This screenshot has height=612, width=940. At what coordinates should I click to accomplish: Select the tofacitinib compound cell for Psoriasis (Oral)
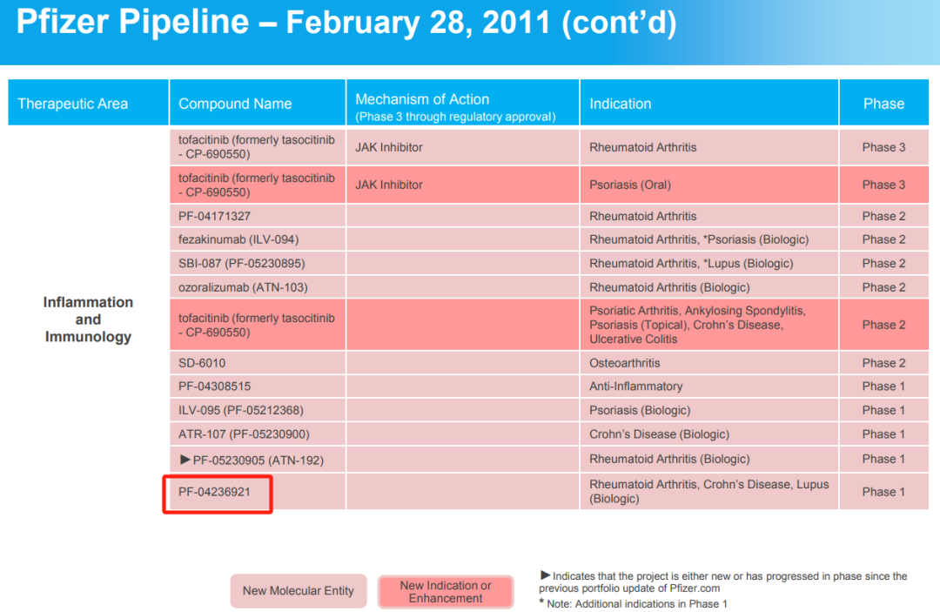point(257,185)
